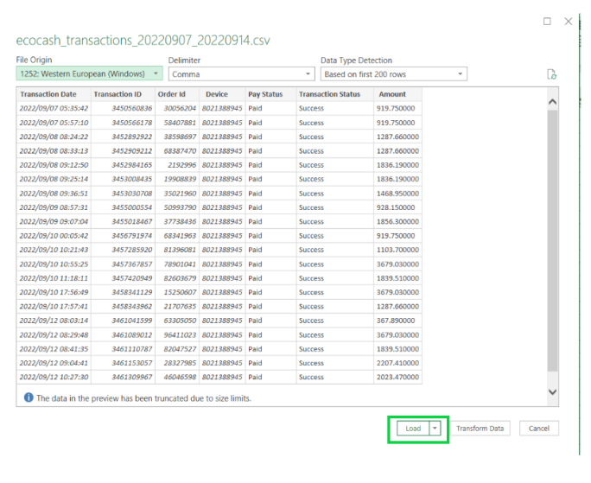This screenshot has height=483, width=591.
Task: Click the Load button
Action: pyautogui.click(x=413, y=429)
